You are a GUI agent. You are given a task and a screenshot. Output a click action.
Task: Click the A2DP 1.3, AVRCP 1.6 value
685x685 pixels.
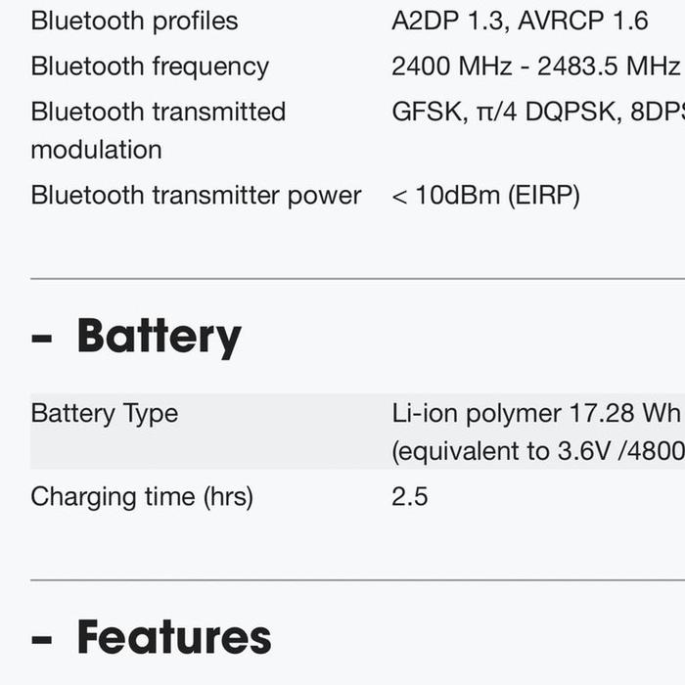point(520,21)
